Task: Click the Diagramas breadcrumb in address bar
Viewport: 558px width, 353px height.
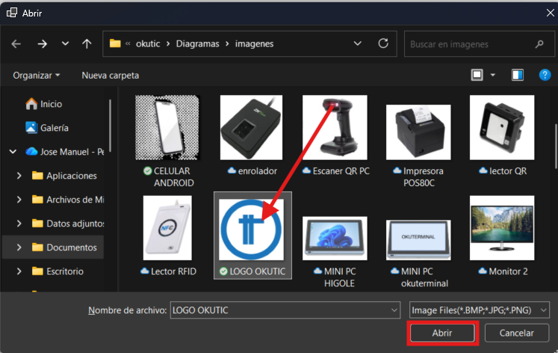Action: point(197,43)
